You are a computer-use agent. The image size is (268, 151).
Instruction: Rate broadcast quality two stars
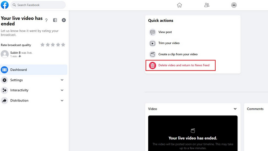pyautogui.click(x=48, y=45)
